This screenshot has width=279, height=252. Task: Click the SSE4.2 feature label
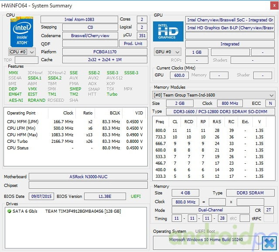coord(54,78)
